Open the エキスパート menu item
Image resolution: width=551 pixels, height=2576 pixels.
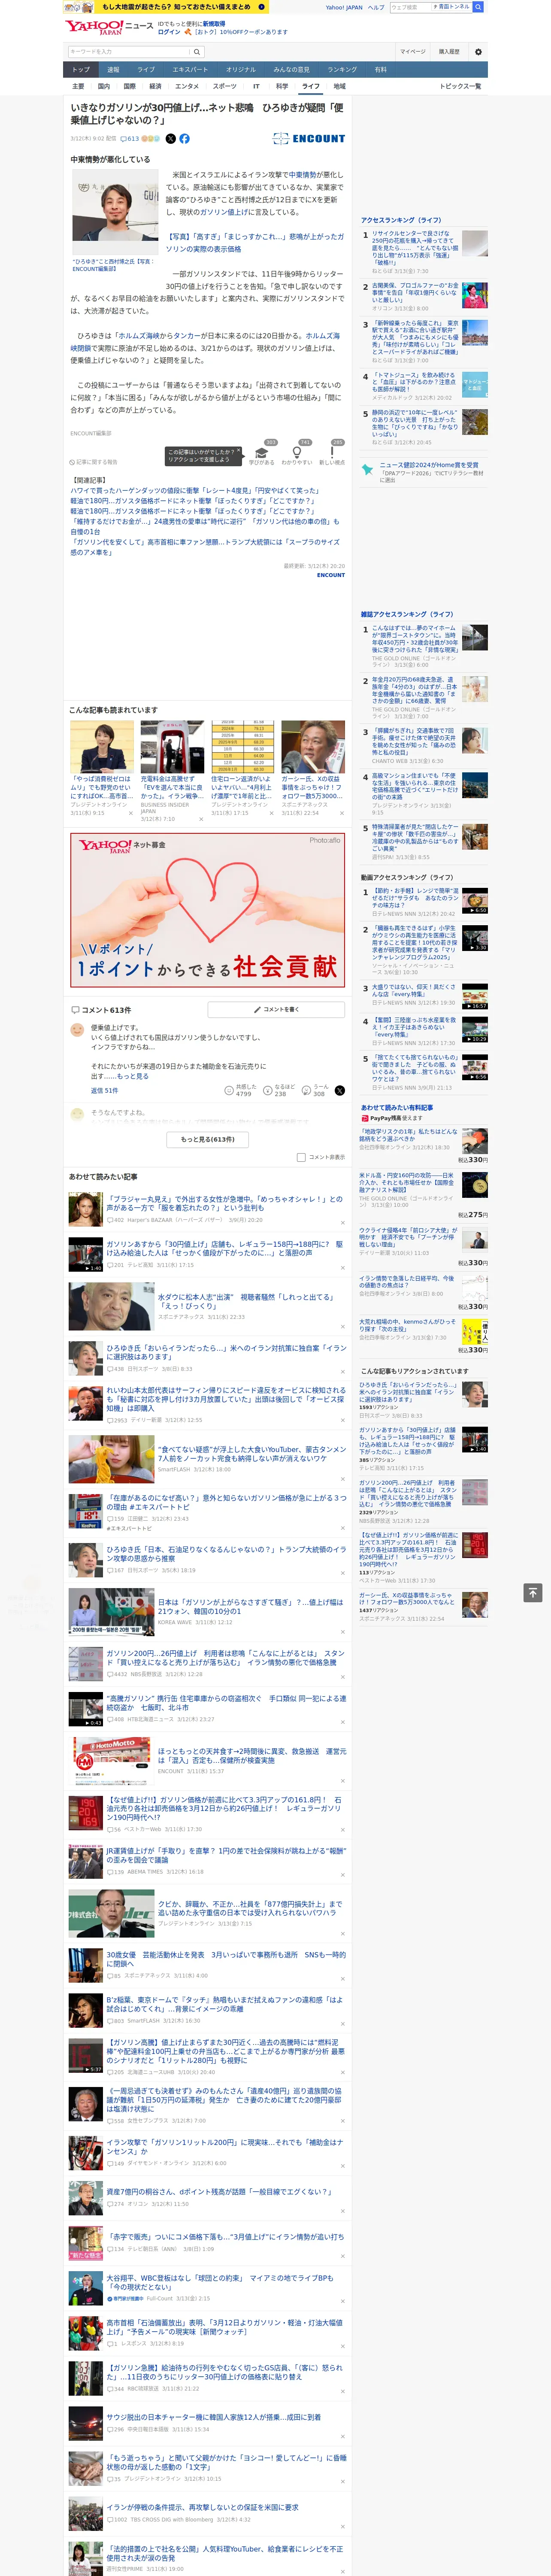190,70
